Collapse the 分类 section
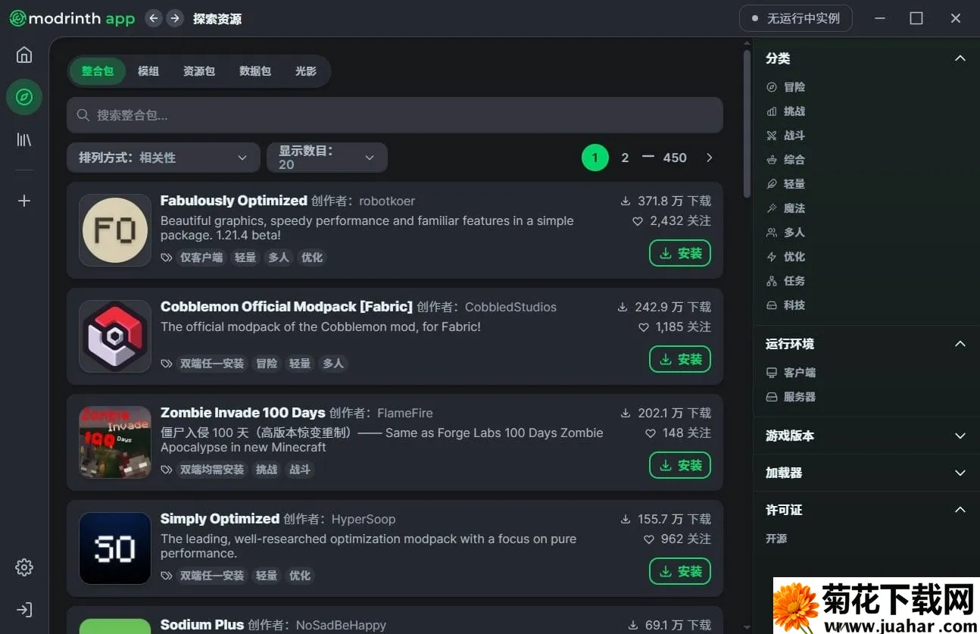980x634 pixels. (960, 58)
